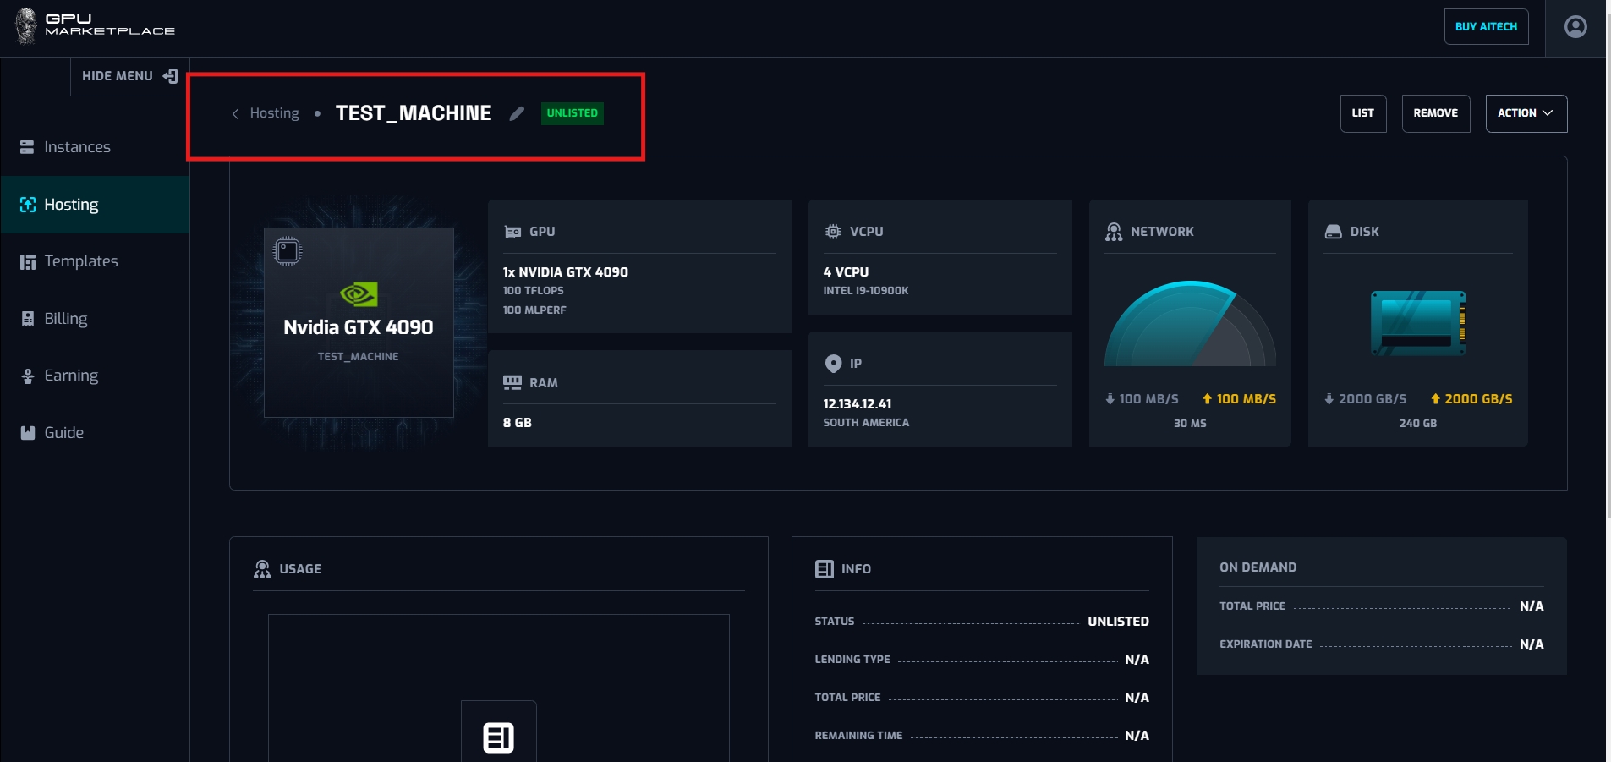Open the user profile avatar icon
Viewport: 1611px width, 762px height.
click(1575, 27)
